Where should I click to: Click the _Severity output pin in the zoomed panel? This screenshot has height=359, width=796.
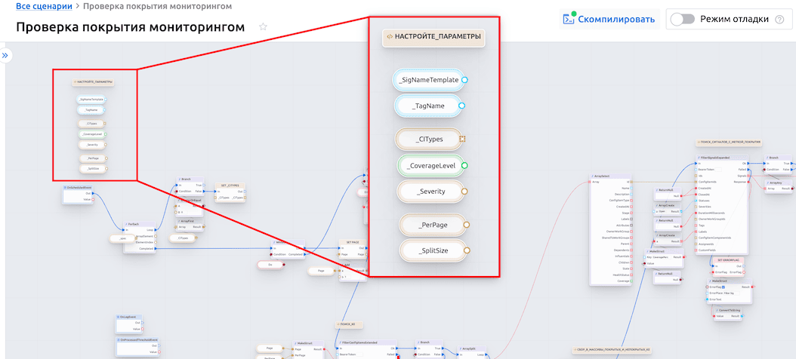point(464,192)
